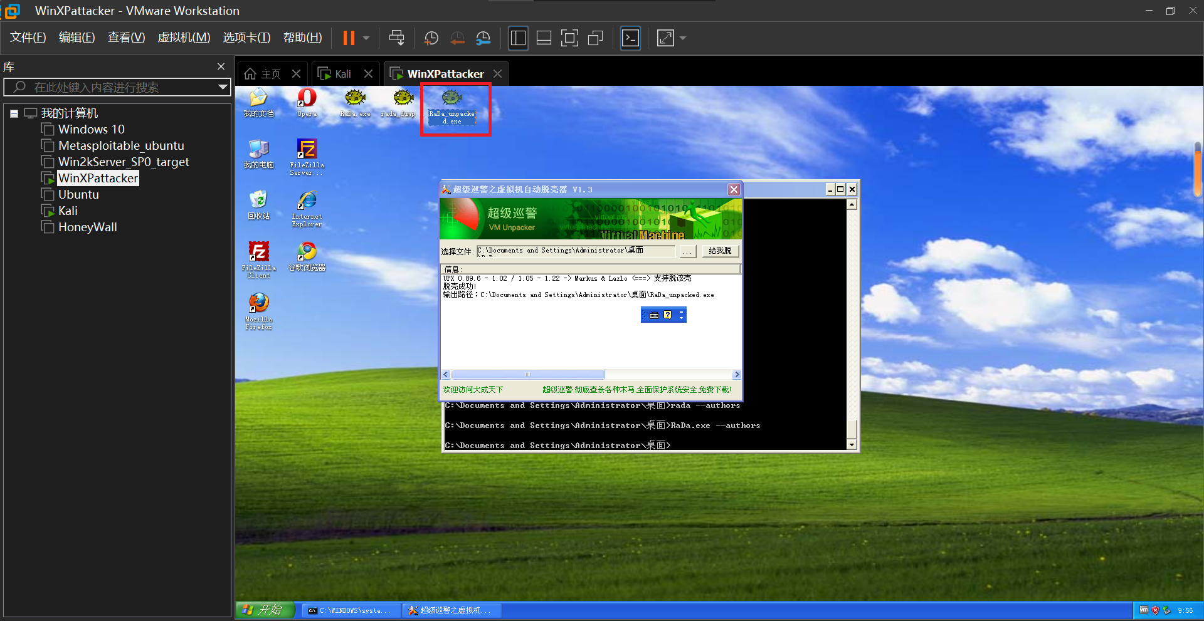Click the library search field
This screenshot has width=1204, height=621.
116,87
